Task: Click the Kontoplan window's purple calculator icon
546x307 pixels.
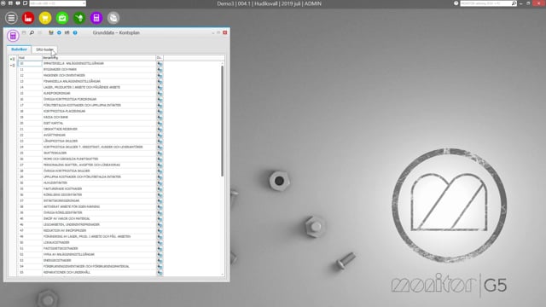Action: [13, 36]
